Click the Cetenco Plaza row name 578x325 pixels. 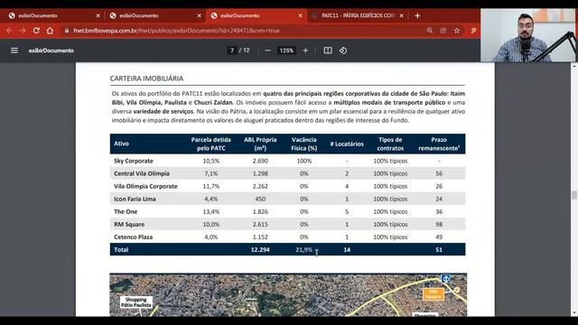click(134, 237)
